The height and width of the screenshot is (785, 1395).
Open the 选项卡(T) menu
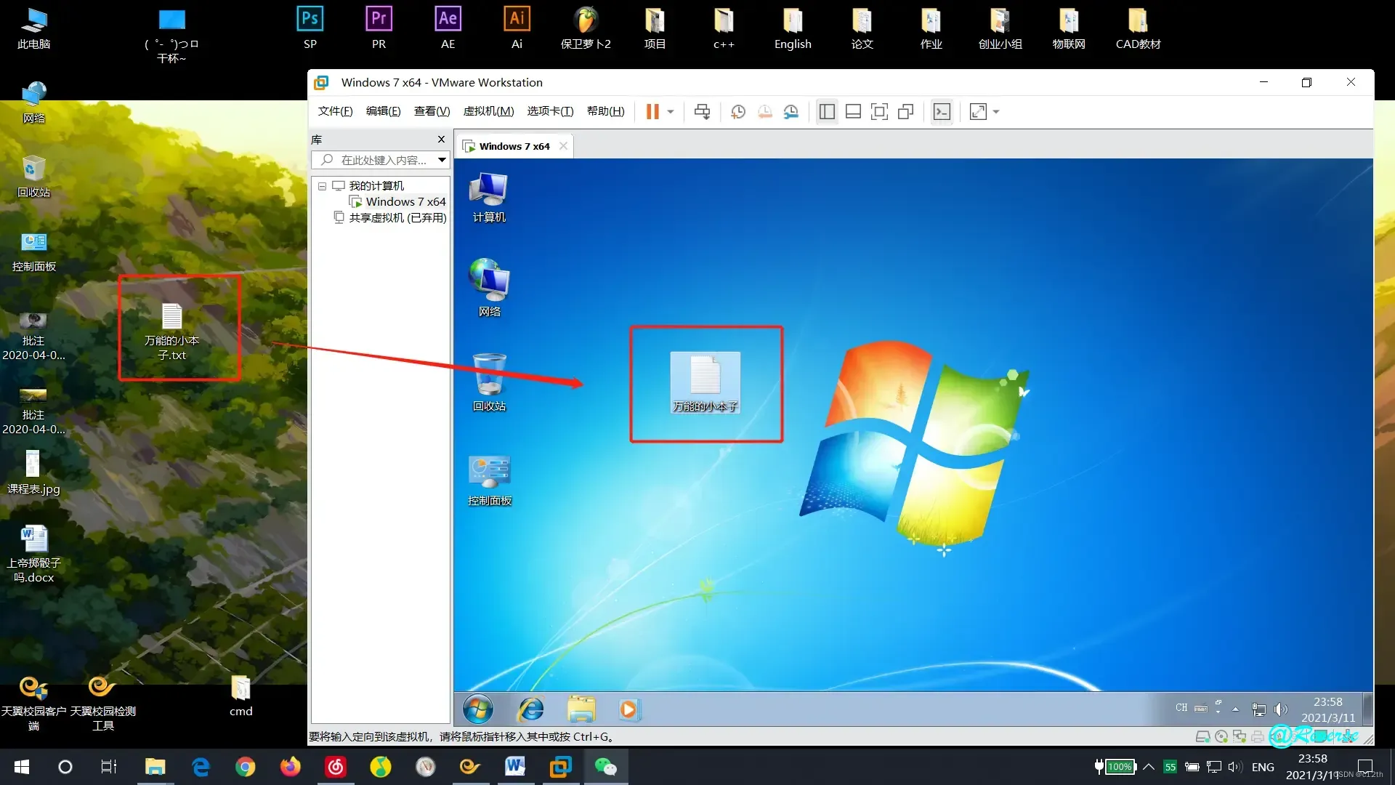(550, 111)
